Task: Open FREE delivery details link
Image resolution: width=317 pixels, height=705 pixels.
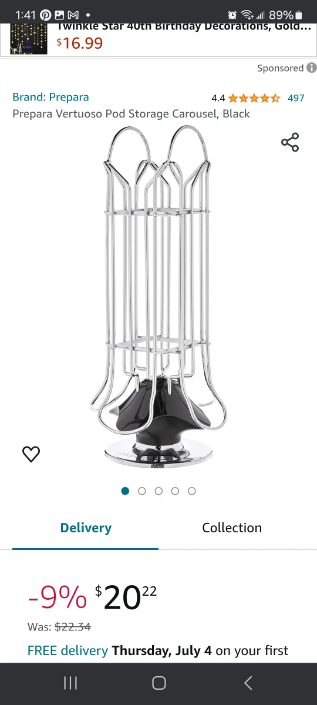Action: [x=68, y=650]
